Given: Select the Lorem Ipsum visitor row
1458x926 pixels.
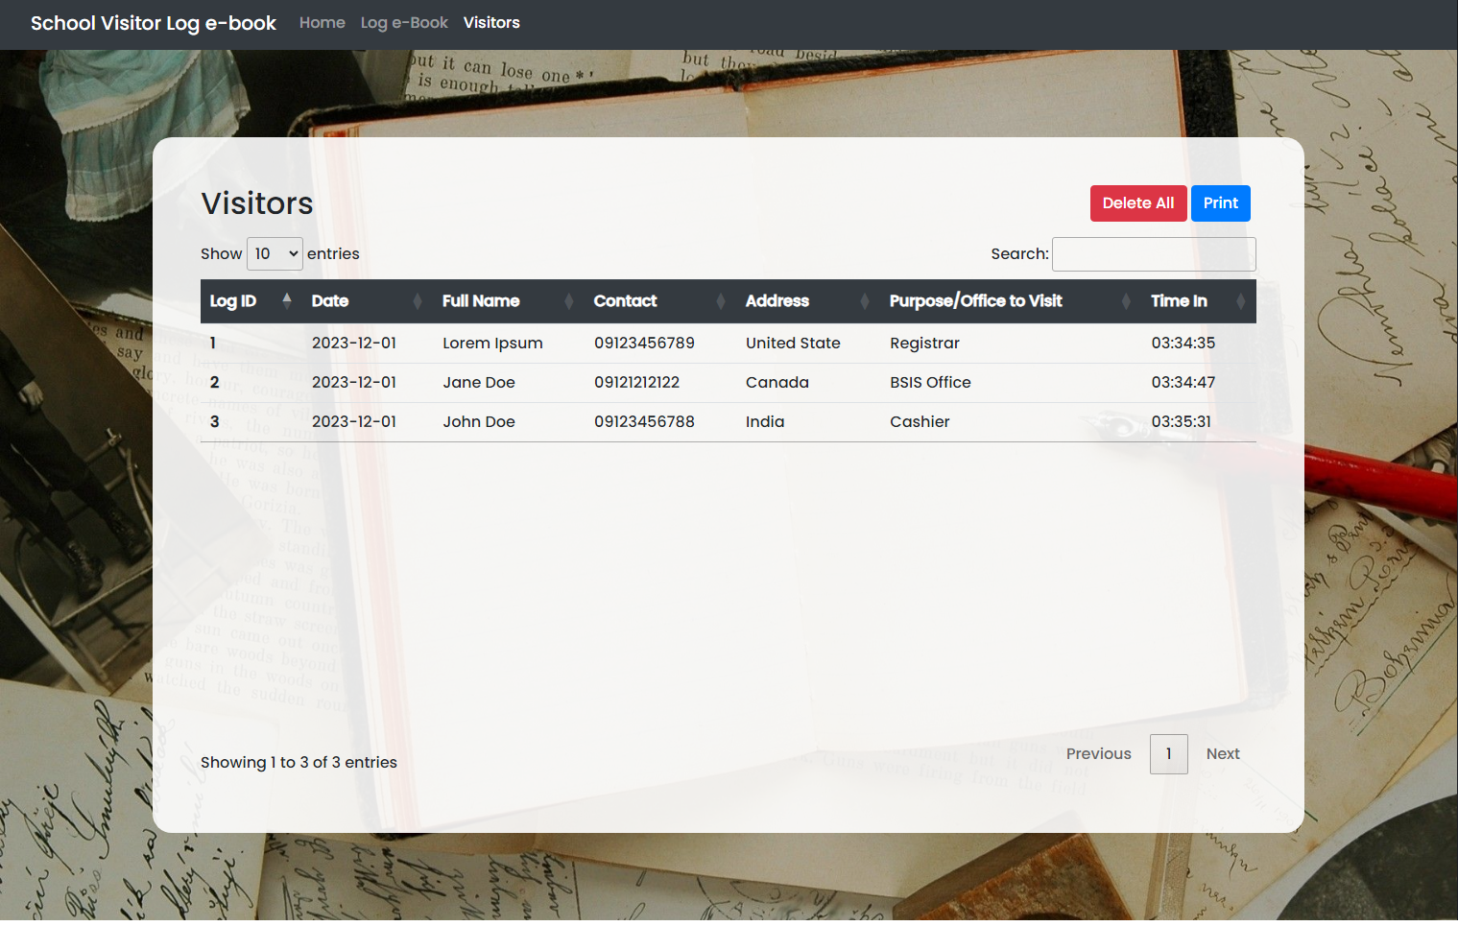Looking at the screenshot, I should [492, 344].
